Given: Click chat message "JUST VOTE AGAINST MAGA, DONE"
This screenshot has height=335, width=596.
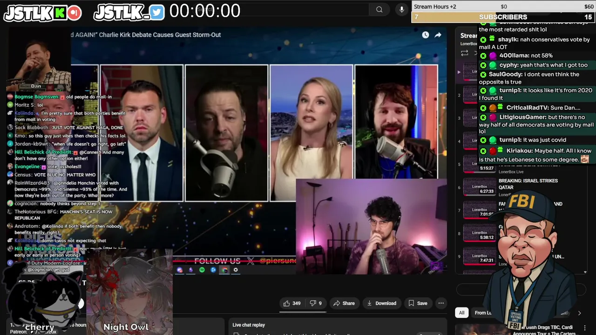Looking at the screenshot, I should point(88,127).
